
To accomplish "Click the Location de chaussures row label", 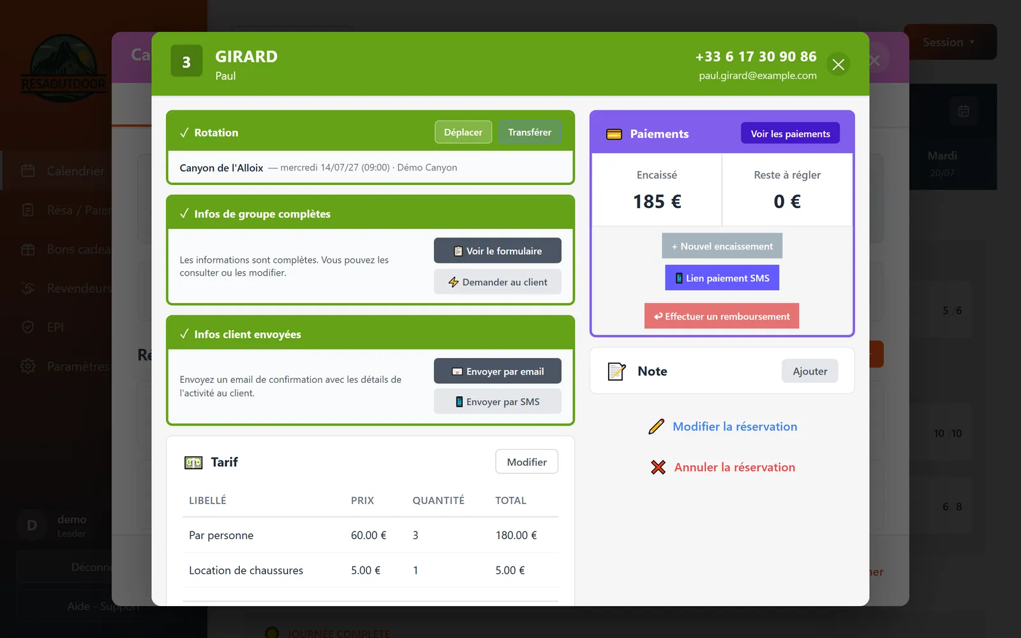I will click(246, 570).
